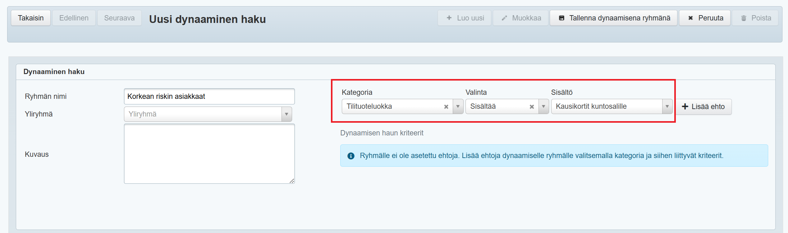The width and height of the screenshot is (788, 233).
Task: Click the X icon on Peruuta
Action: (x=690, y=18)
